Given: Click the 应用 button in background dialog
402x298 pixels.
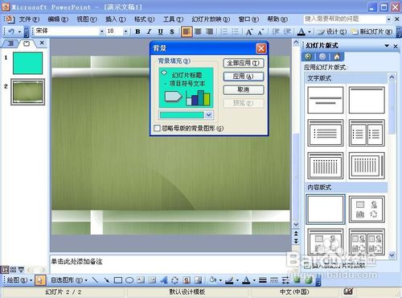Looking at the screenshot, I should click(244, 77).
